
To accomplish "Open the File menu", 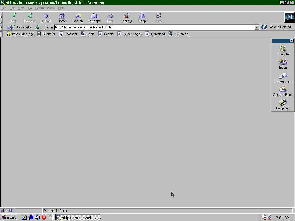I will [4, 8].
